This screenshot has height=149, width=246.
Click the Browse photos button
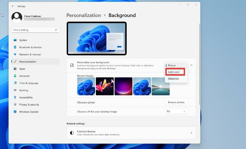pos(176,102)
